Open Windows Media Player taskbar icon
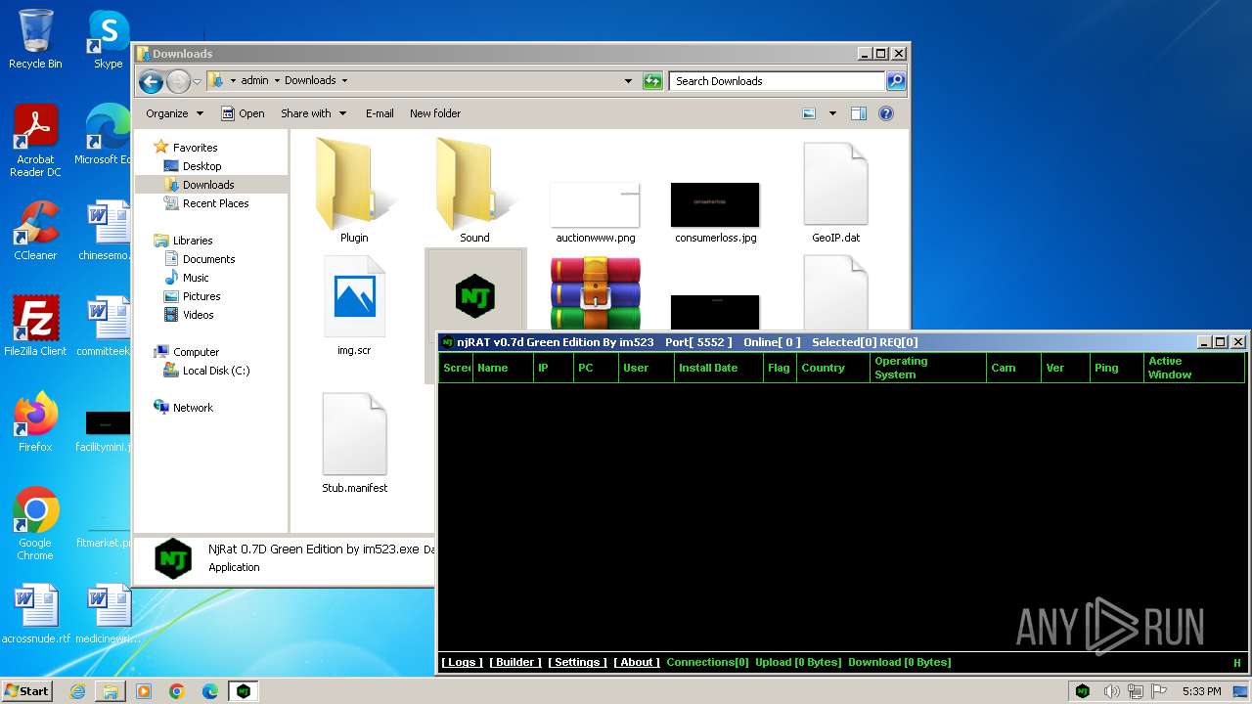Viewport: 1252px width, 704px height. tap(144, 691)
